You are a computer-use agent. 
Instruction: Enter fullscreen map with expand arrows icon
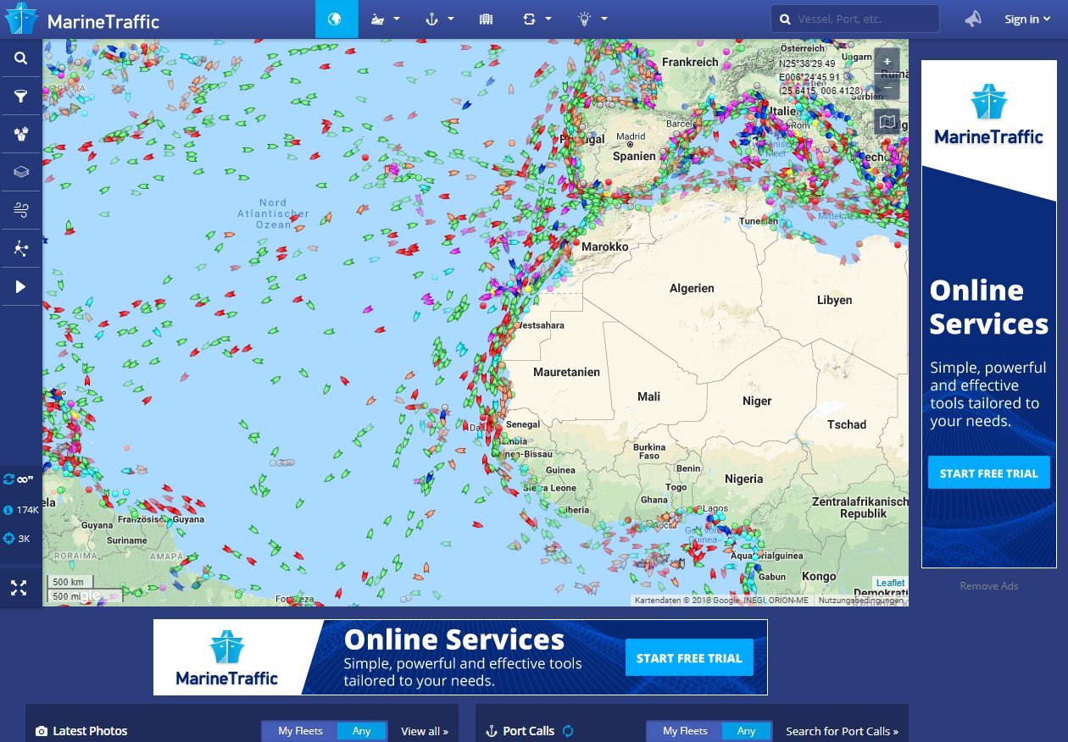[19, 588]
